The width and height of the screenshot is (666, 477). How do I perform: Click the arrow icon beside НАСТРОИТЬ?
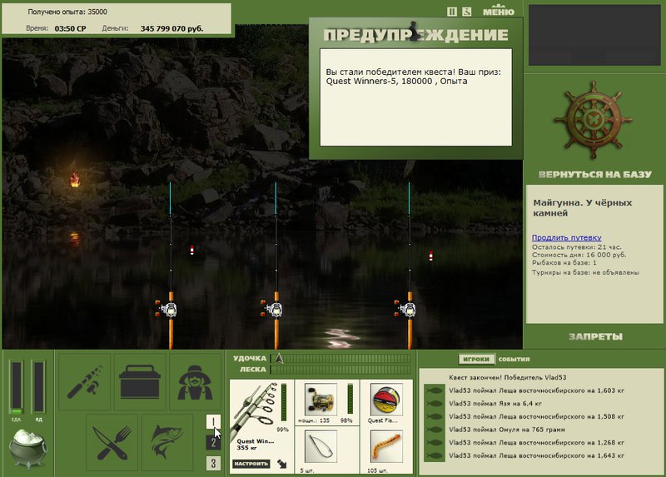(281, 464)
